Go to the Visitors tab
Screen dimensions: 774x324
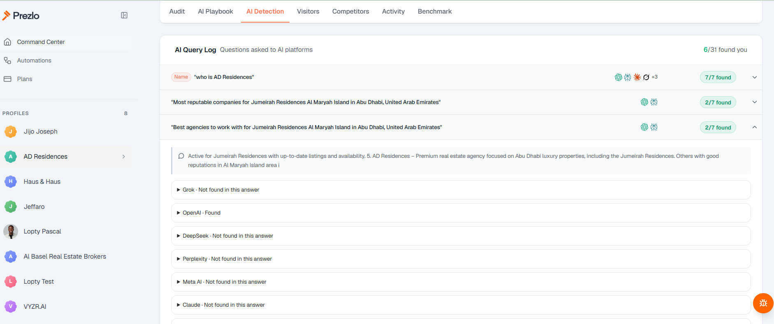coord(308,12)
